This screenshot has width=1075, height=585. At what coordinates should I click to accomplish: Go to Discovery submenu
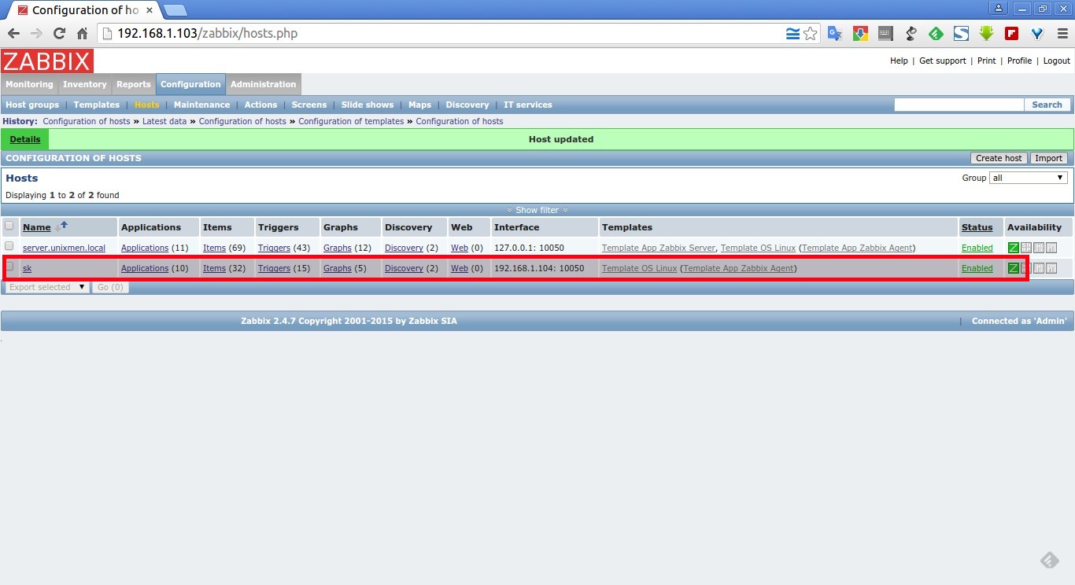[467, 105]
